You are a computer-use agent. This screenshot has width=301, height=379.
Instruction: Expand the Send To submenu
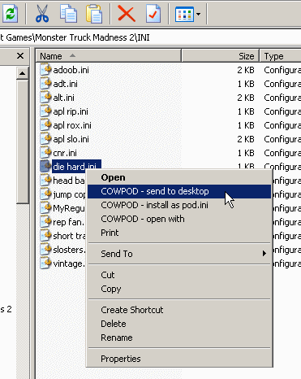[179, 254]
